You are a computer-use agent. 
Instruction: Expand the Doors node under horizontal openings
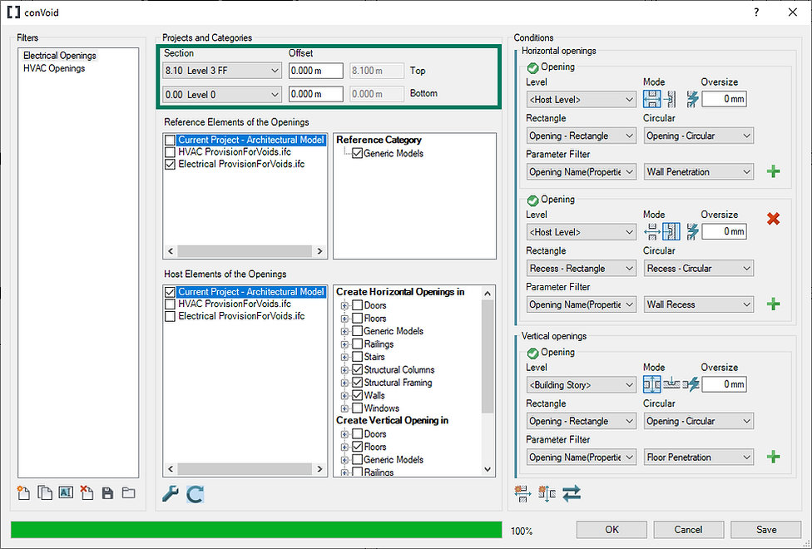point(344,305)
